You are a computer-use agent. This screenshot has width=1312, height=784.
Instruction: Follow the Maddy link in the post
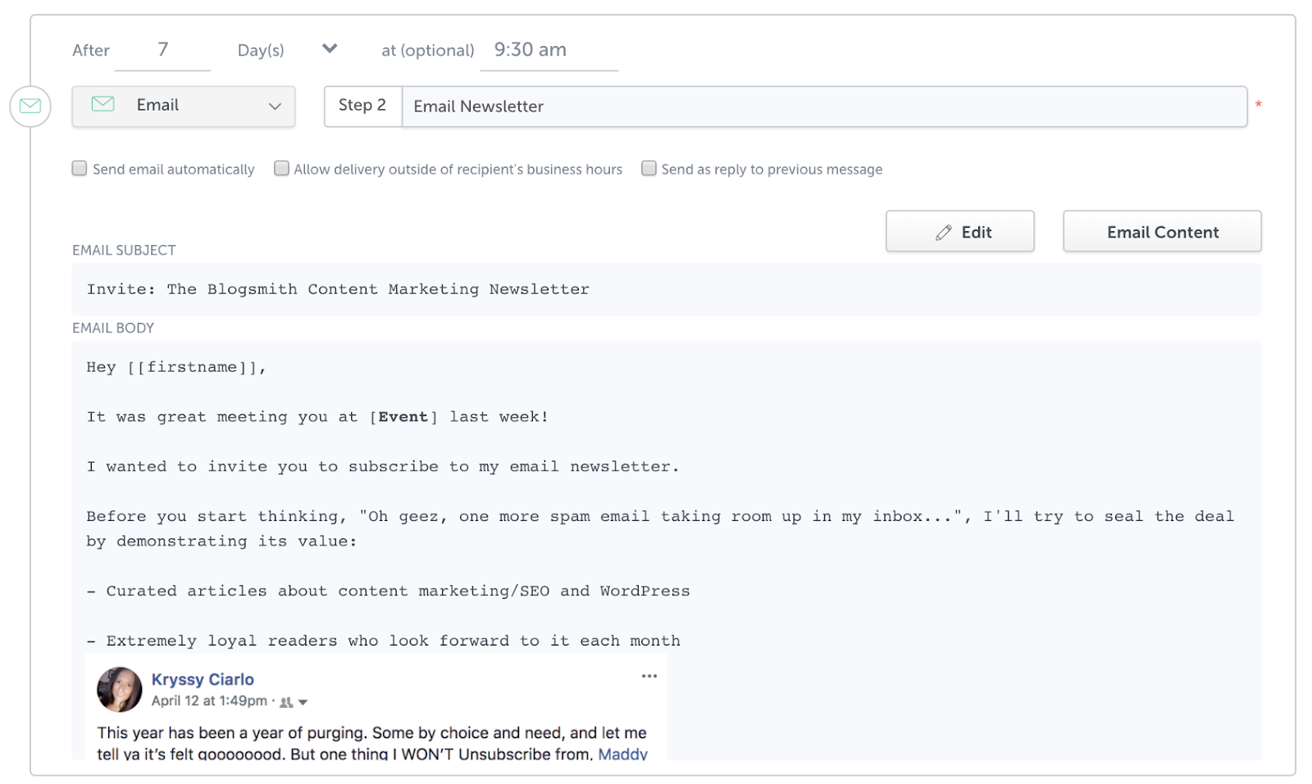[x=622, y=754]
